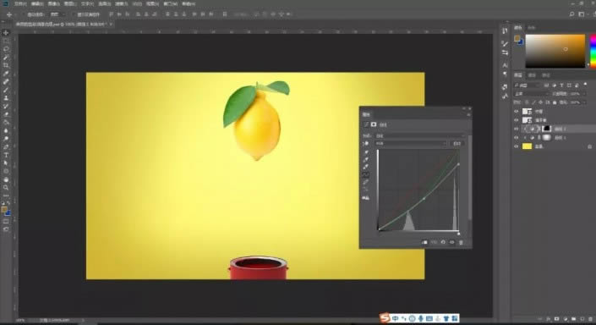Toggle layer visibility in the Curves properties footer
The image size is (596, 325).
452,242
